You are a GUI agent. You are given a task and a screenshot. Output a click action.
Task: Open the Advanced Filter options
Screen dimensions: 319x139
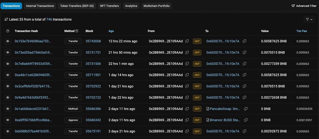pos(304,6)
